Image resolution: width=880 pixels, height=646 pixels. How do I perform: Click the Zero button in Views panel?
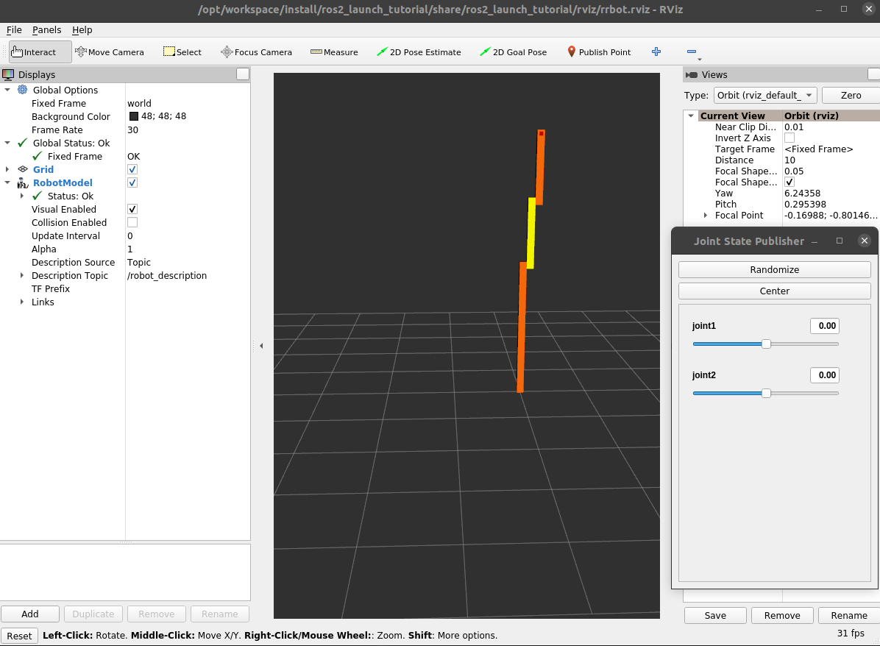click(x=850, y=95)
